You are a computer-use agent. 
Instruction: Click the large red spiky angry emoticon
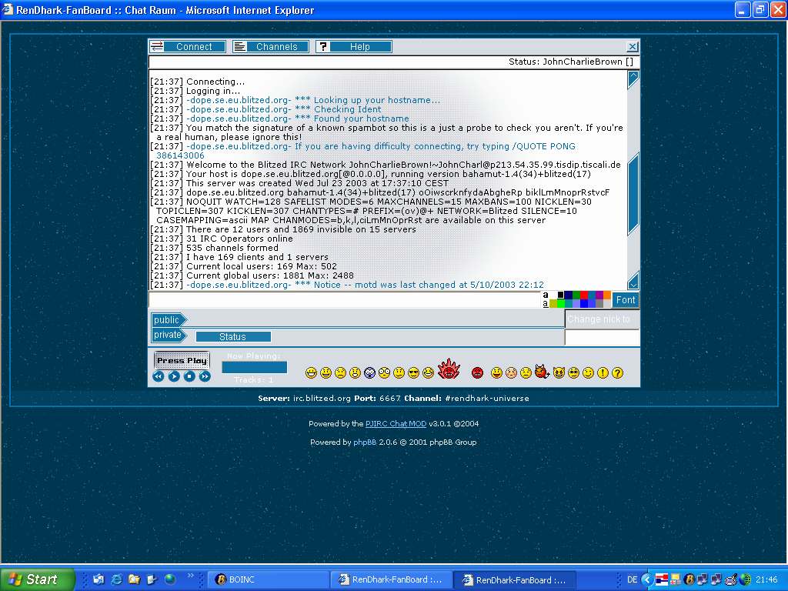(449, 370)
